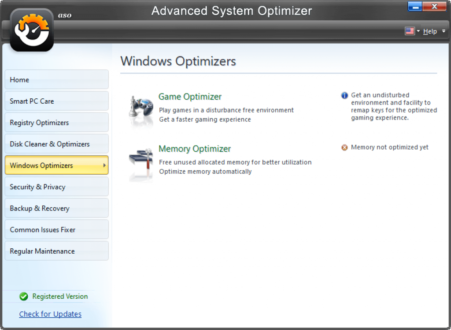This screenshot has width=451, height=330.
Task: Close the Advanced System Optimizer window
Action: click(x=435, y=6)
